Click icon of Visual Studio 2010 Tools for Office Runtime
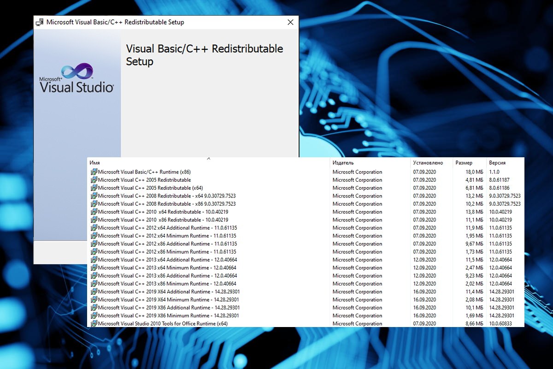The height and width of the screenshot is (369, 553). pos(94,324)
